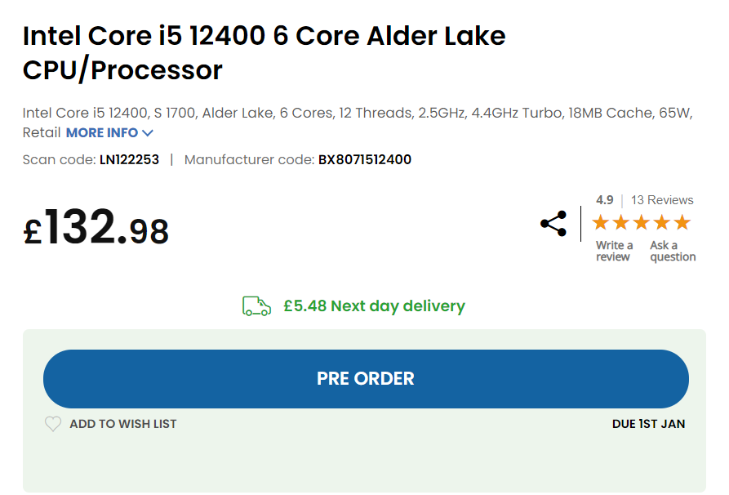Click the £132.98 price
The height and width of the screenshot is (495, 729).
pyautogui.click(x=96, y=229)
